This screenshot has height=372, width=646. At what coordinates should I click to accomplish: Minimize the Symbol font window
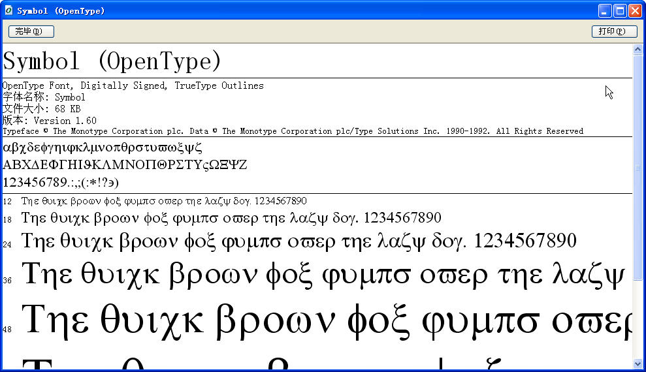tap(606, 10)
